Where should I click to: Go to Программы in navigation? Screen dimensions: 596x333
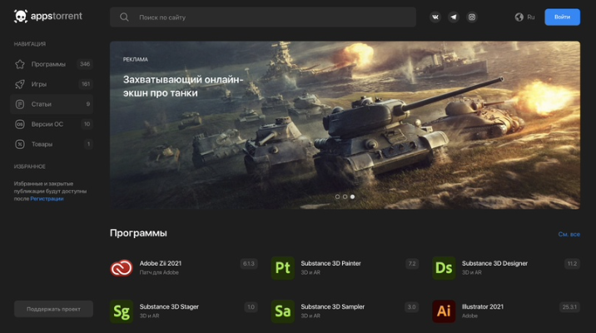[x=52, y=64]
